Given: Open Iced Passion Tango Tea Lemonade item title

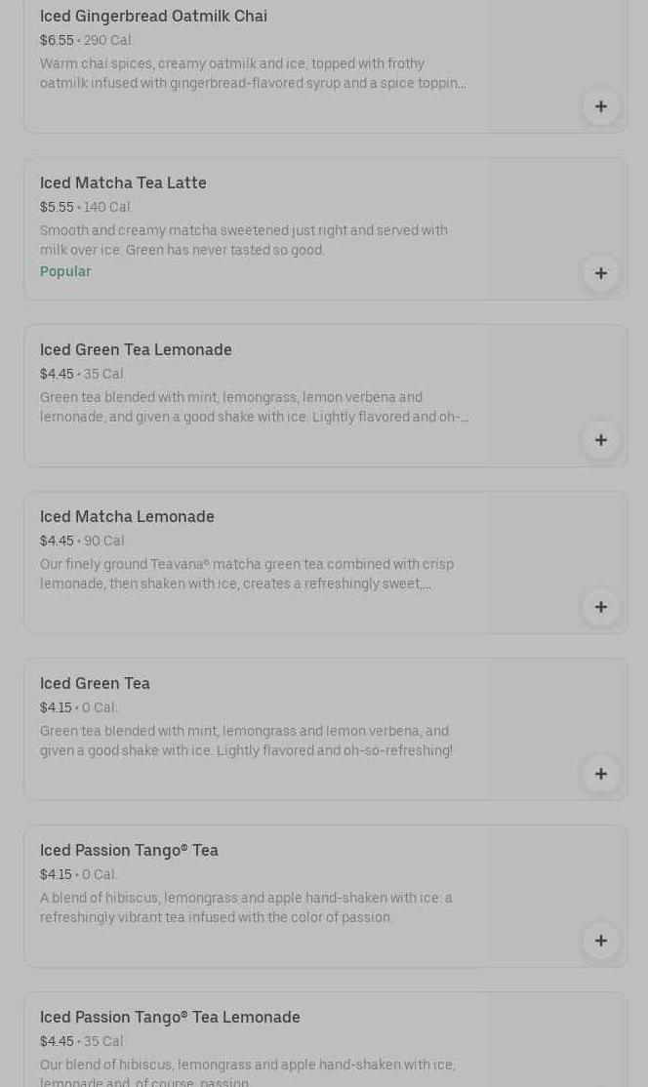Looking at the screenshot, I should click(170, 1017).
